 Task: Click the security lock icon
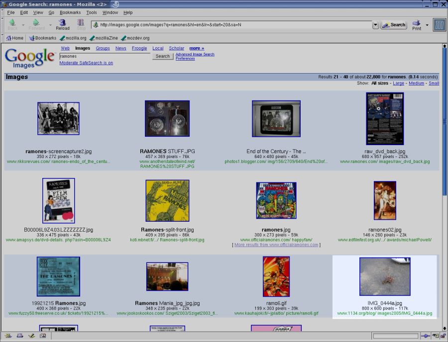(443, 336)
